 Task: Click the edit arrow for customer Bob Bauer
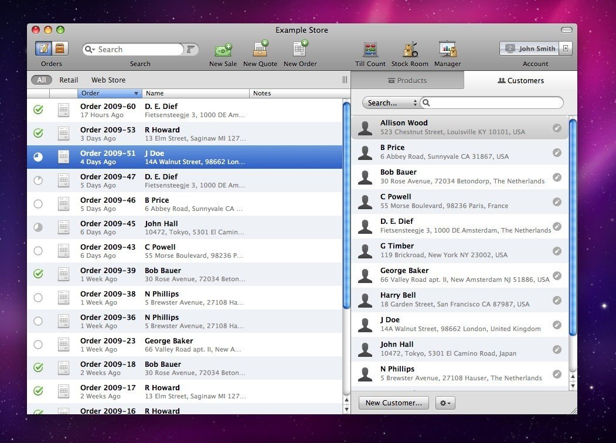tap(557, 177)
